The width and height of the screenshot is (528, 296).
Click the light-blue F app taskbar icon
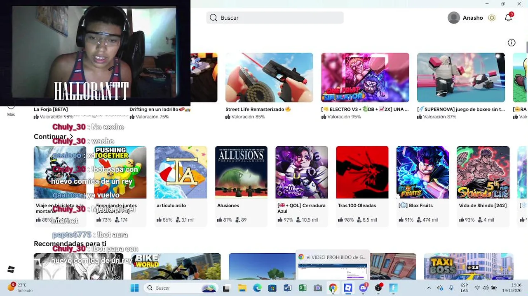tap(393, 288)
